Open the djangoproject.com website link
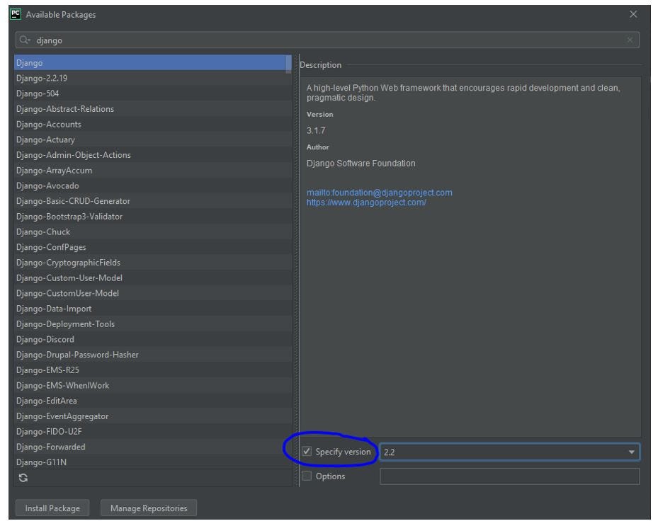This screenshot has height=526, width=658. [366, 202]
